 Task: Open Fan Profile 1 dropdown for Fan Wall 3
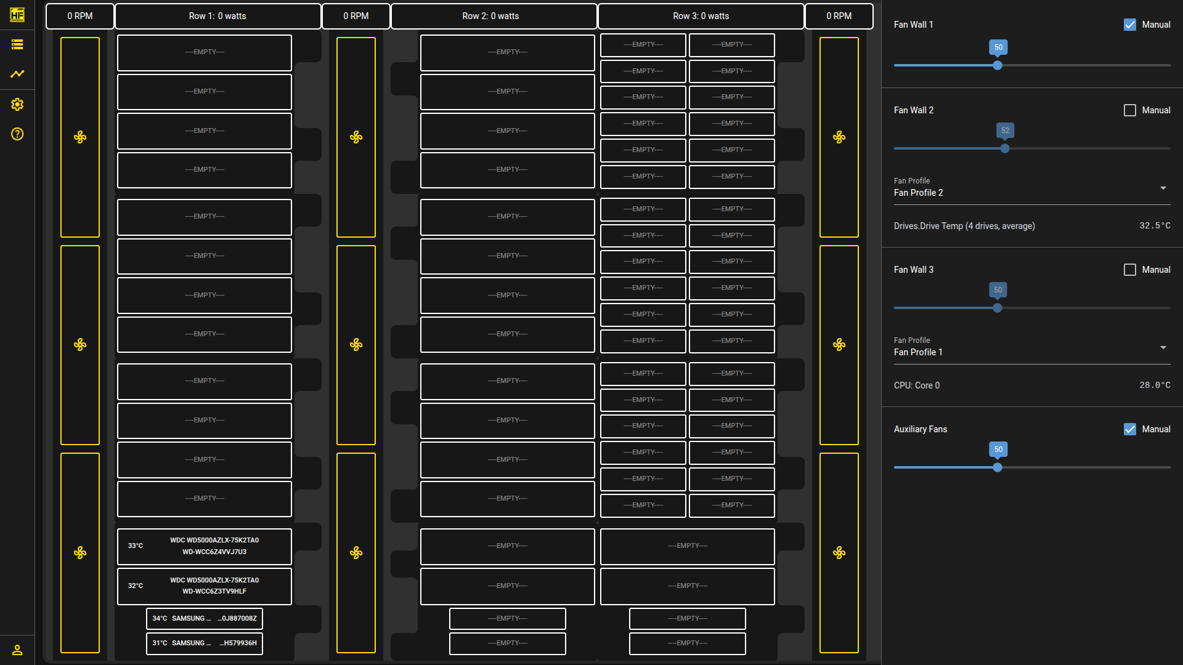[x=1032, y=347]
